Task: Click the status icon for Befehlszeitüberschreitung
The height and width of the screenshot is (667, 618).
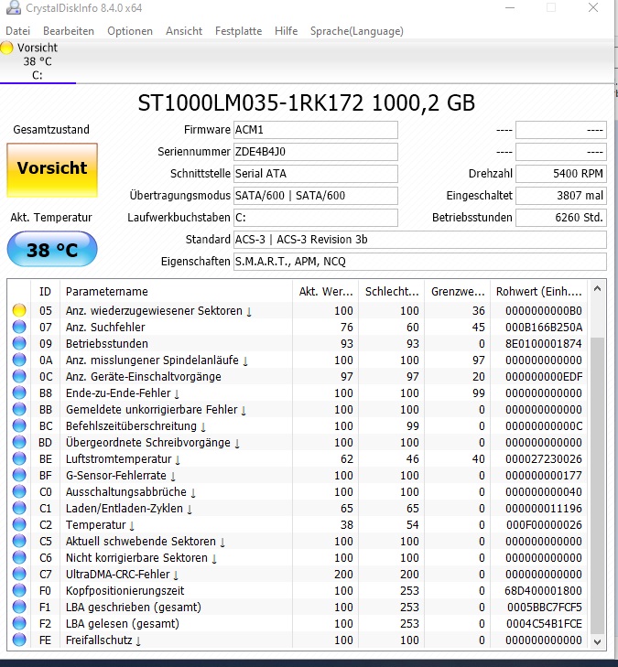Action: 19,425
